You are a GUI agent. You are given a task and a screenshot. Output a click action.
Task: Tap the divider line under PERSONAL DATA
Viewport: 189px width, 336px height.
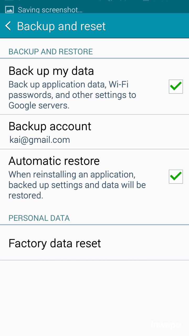[x=94, y=225]
